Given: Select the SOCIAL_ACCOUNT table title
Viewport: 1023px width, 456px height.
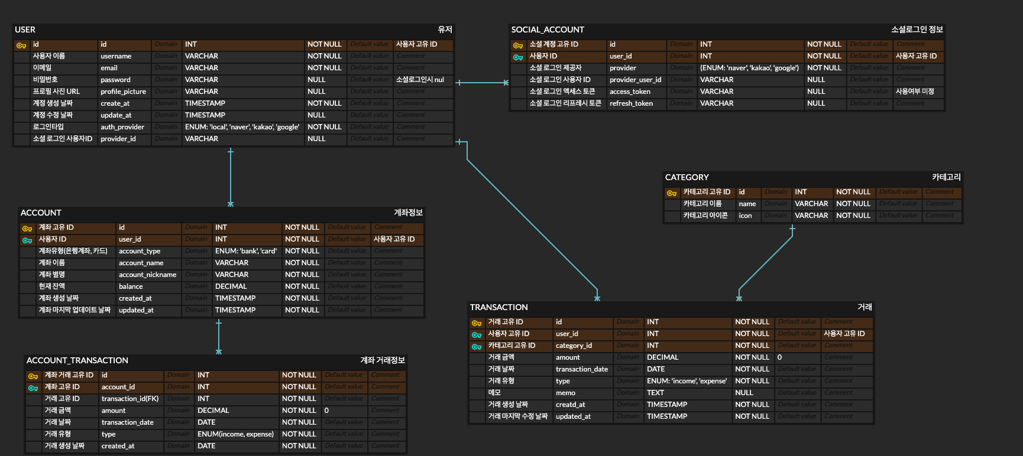Looking at the screenshot, I should [x=548, y=30].
